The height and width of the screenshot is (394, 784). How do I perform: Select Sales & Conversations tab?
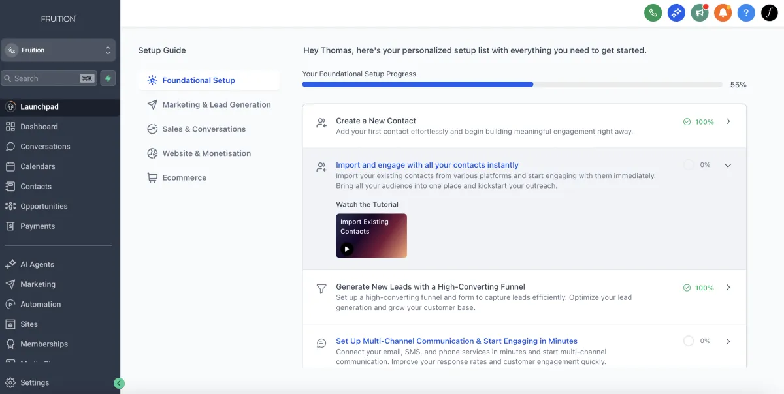(209, 129)
